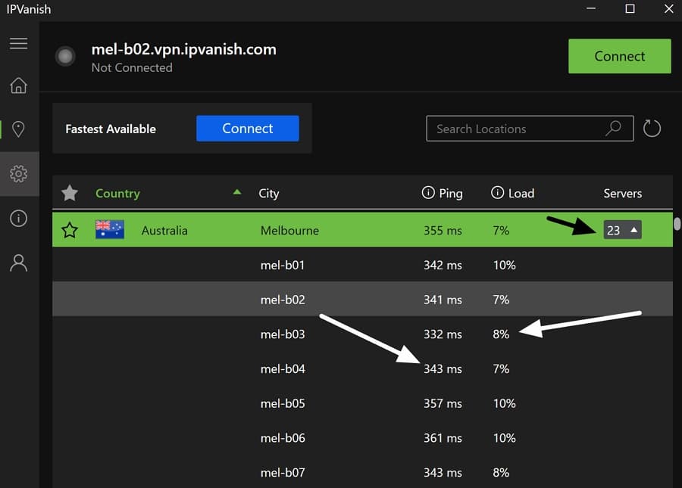
Task: Click the Search Locations field
Action: (x=530, y=129)
